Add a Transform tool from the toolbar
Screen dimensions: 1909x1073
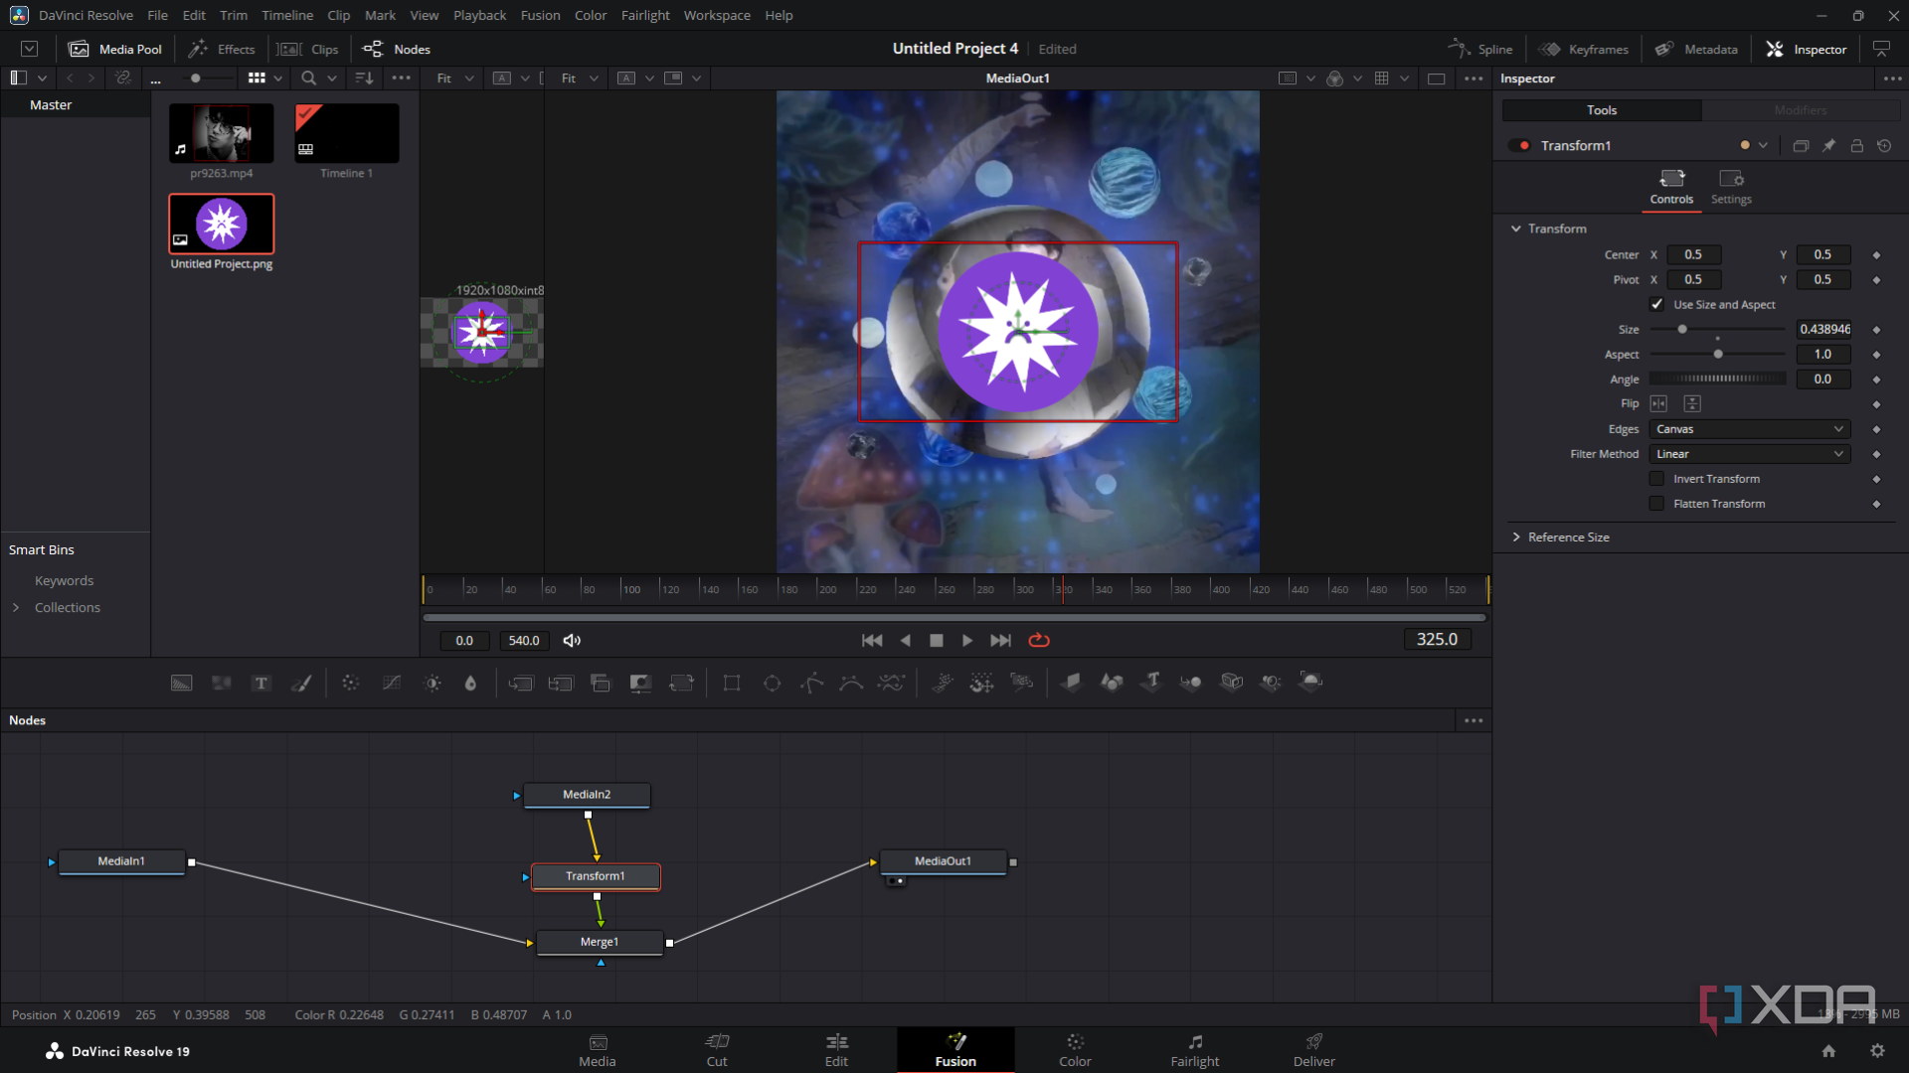click(681, 683)
